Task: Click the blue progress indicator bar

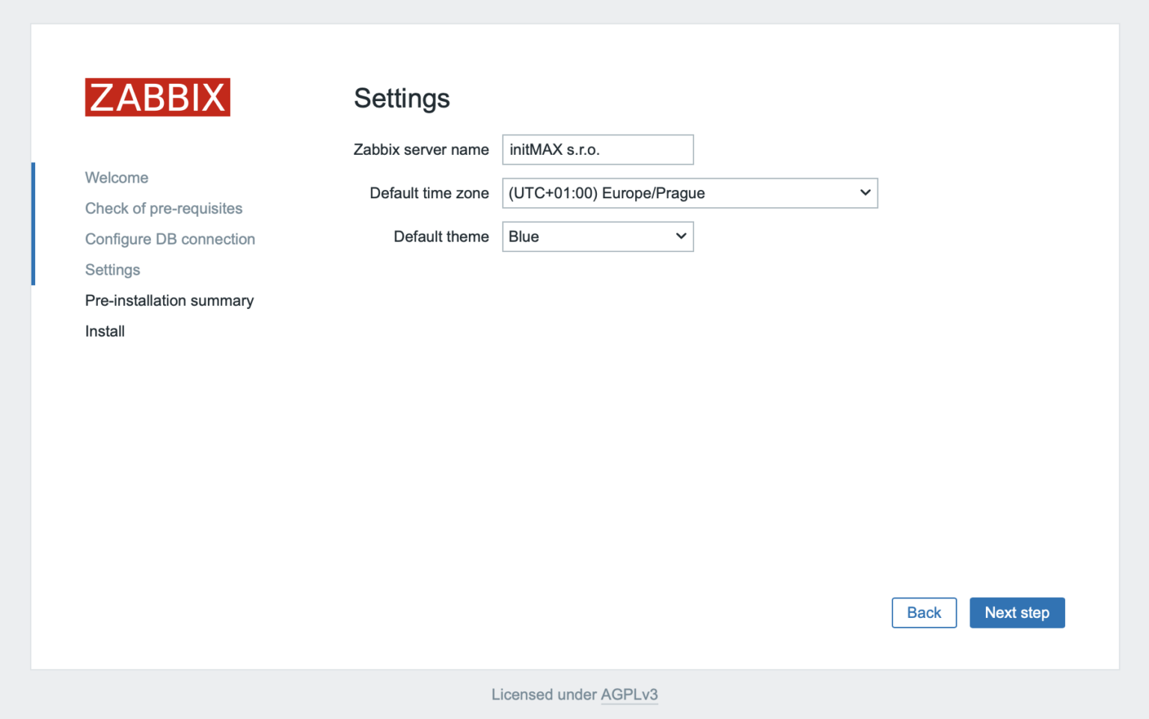Action: coord(33,223)
